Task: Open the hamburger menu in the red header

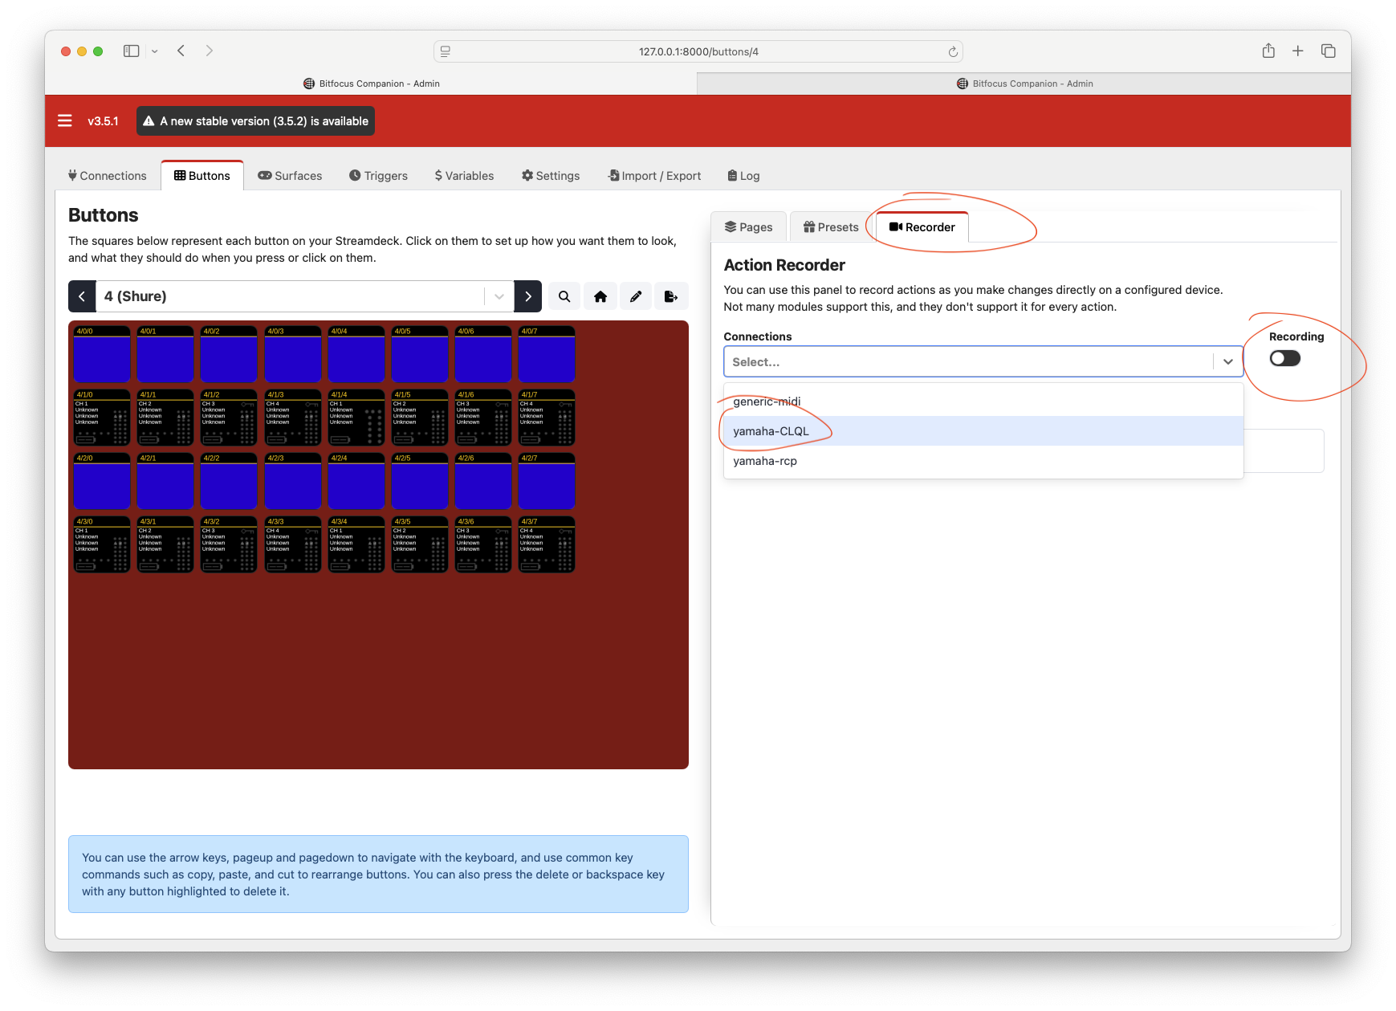Action: click(x=65, y=120)
